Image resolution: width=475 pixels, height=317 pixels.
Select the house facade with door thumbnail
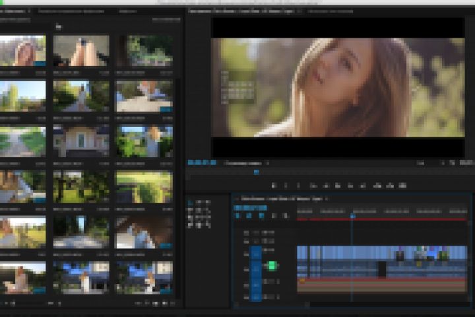pos(81,142)
